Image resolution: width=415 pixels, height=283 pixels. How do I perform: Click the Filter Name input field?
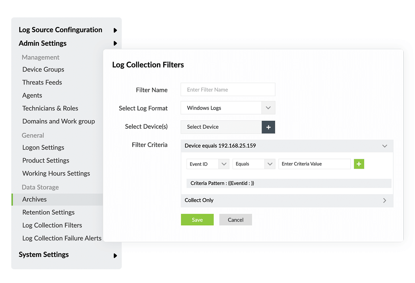click(228, 90)
